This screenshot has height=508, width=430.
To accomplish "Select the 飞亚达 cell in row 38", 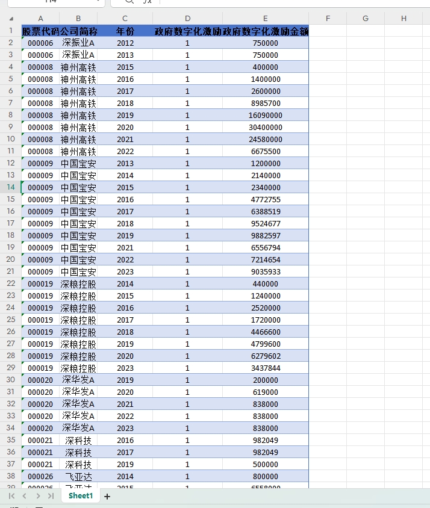I will [x=78, y=476].
